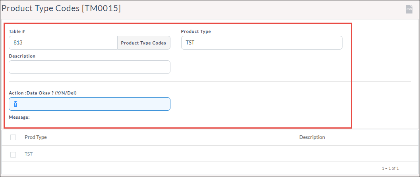
Task: Click the Data Okay action field
Action: [x=89, y=104]
